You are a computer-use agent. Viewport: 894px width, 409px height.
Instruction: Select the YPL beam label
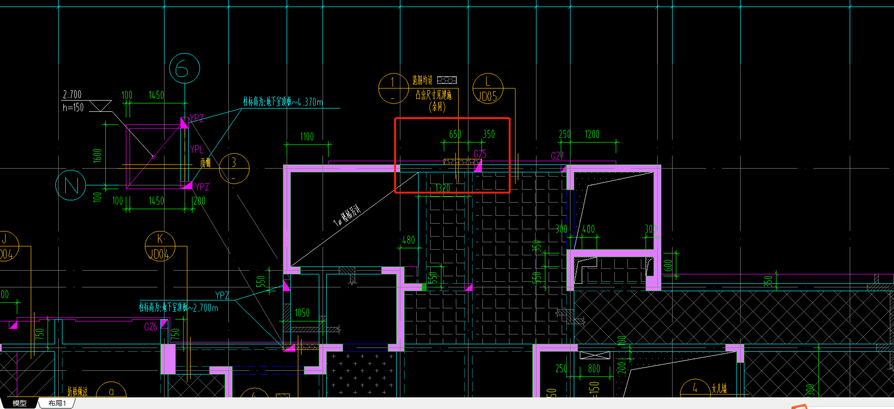pyautogui.click(x=197, y=150)
